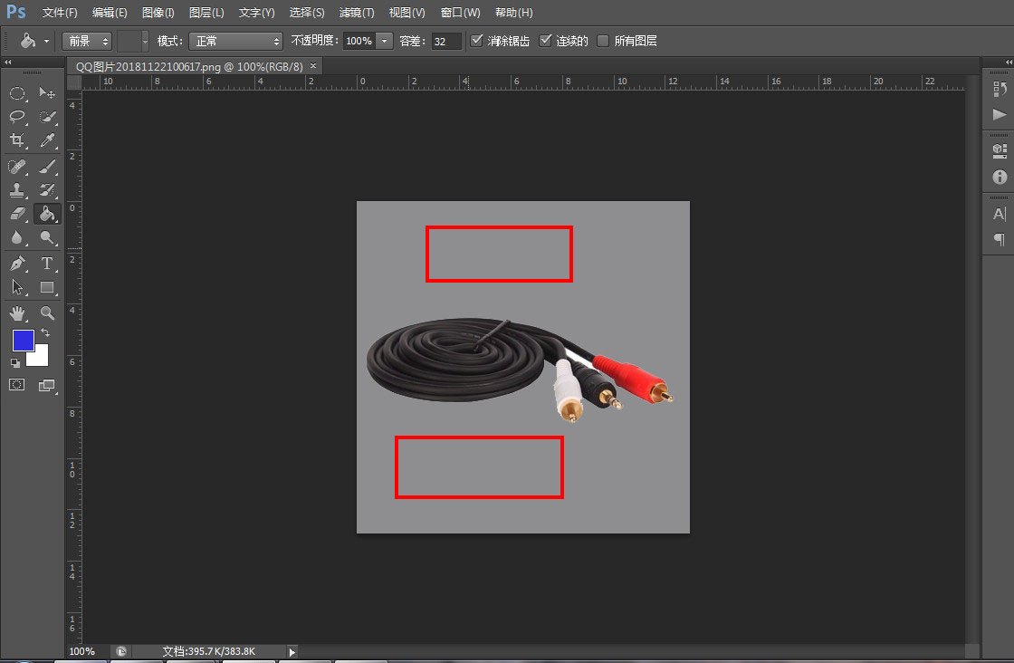Select the Hand tool
Screen dimensions: 1014x663
click(17, 313)
